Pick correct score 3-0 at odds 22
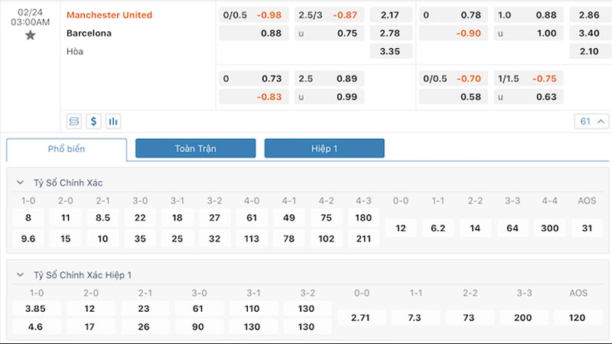 tap(140, 218)
